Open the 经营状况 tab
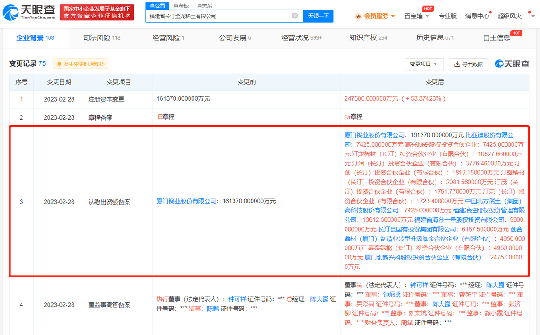 (301, 38)
